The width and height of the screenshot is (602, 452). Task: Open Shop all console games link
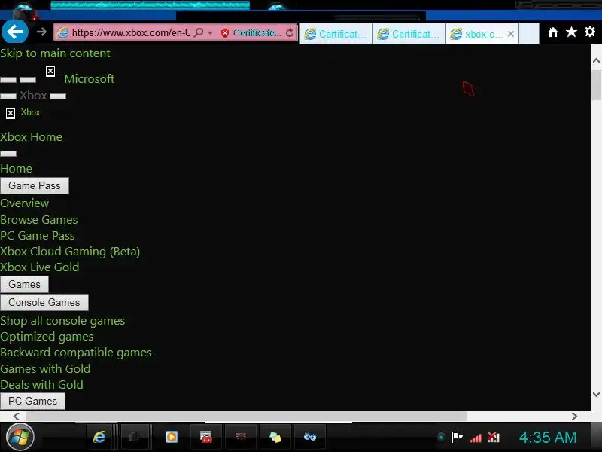click(62, 321)
